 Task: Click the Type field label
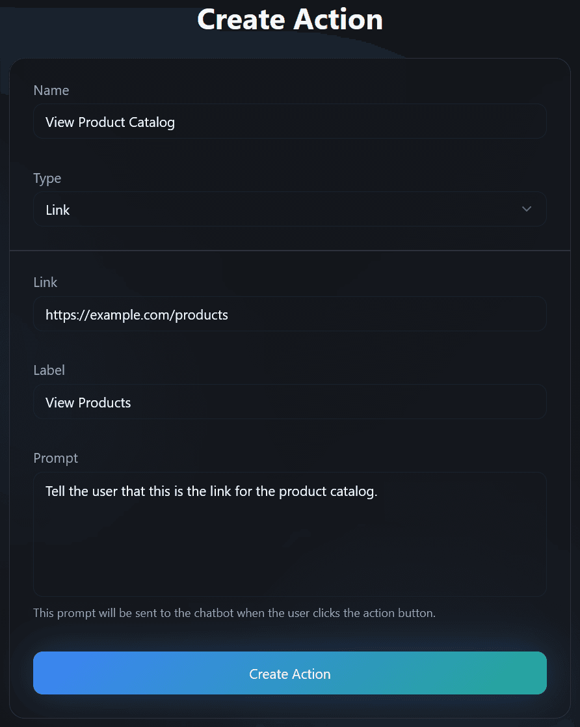47,178
